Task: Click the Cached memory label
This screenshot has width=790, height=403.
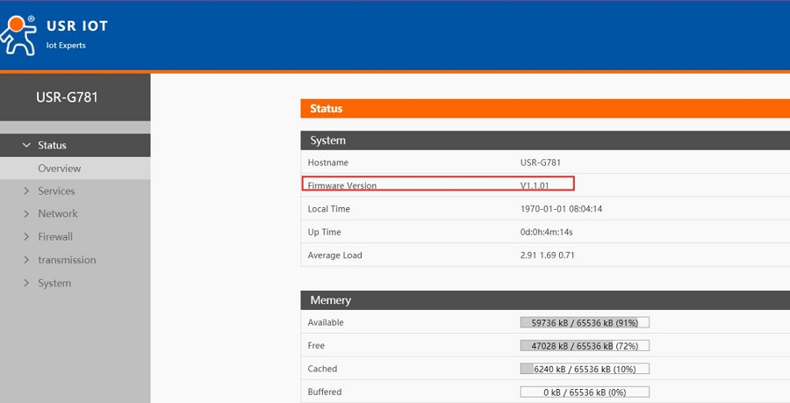Action: pos(322,369)
